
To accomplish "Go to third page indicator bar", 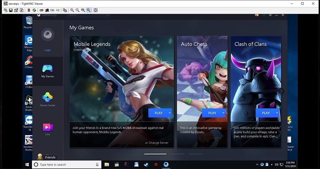I will coord(196,154).
